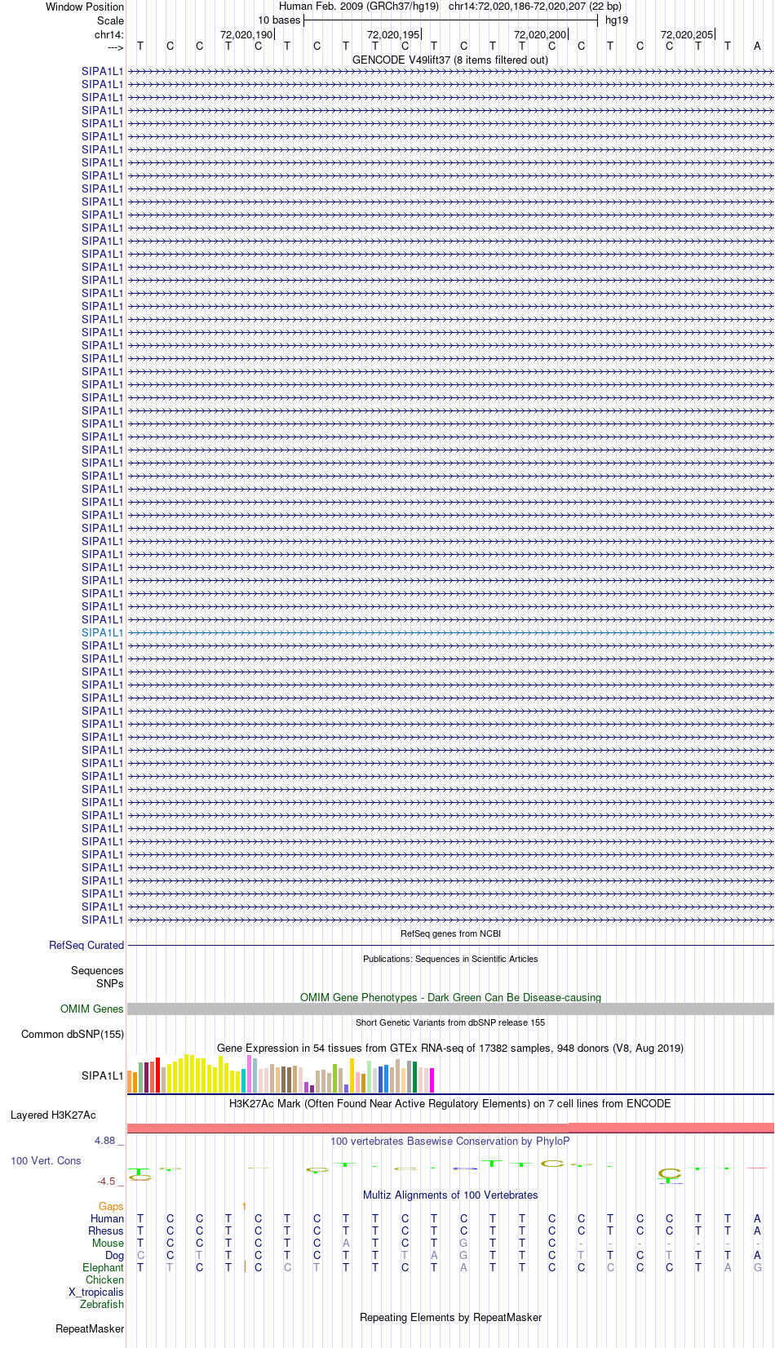The width and height of the screenshot is (775, 1348).
Task: Click the 100 Vert. Cons track label
Action: [x=46, y=1160]
